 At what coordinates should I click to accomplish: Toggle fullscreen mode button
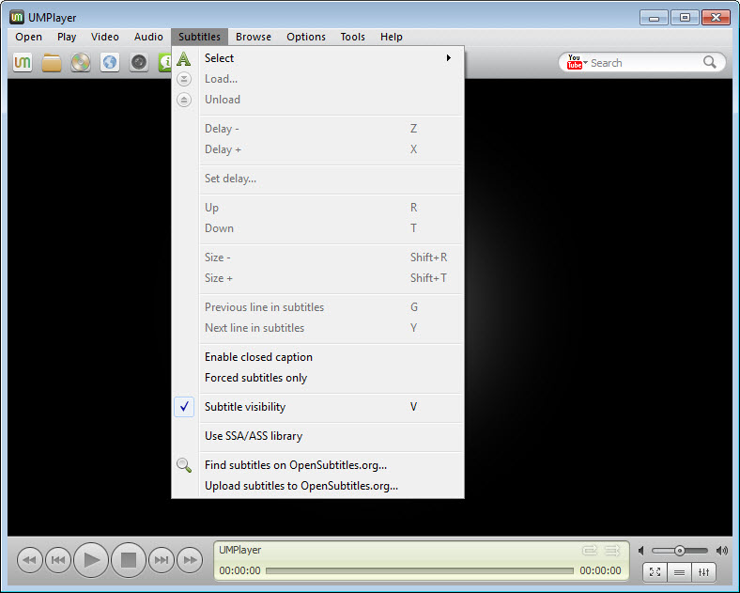[x=655, y=572]
